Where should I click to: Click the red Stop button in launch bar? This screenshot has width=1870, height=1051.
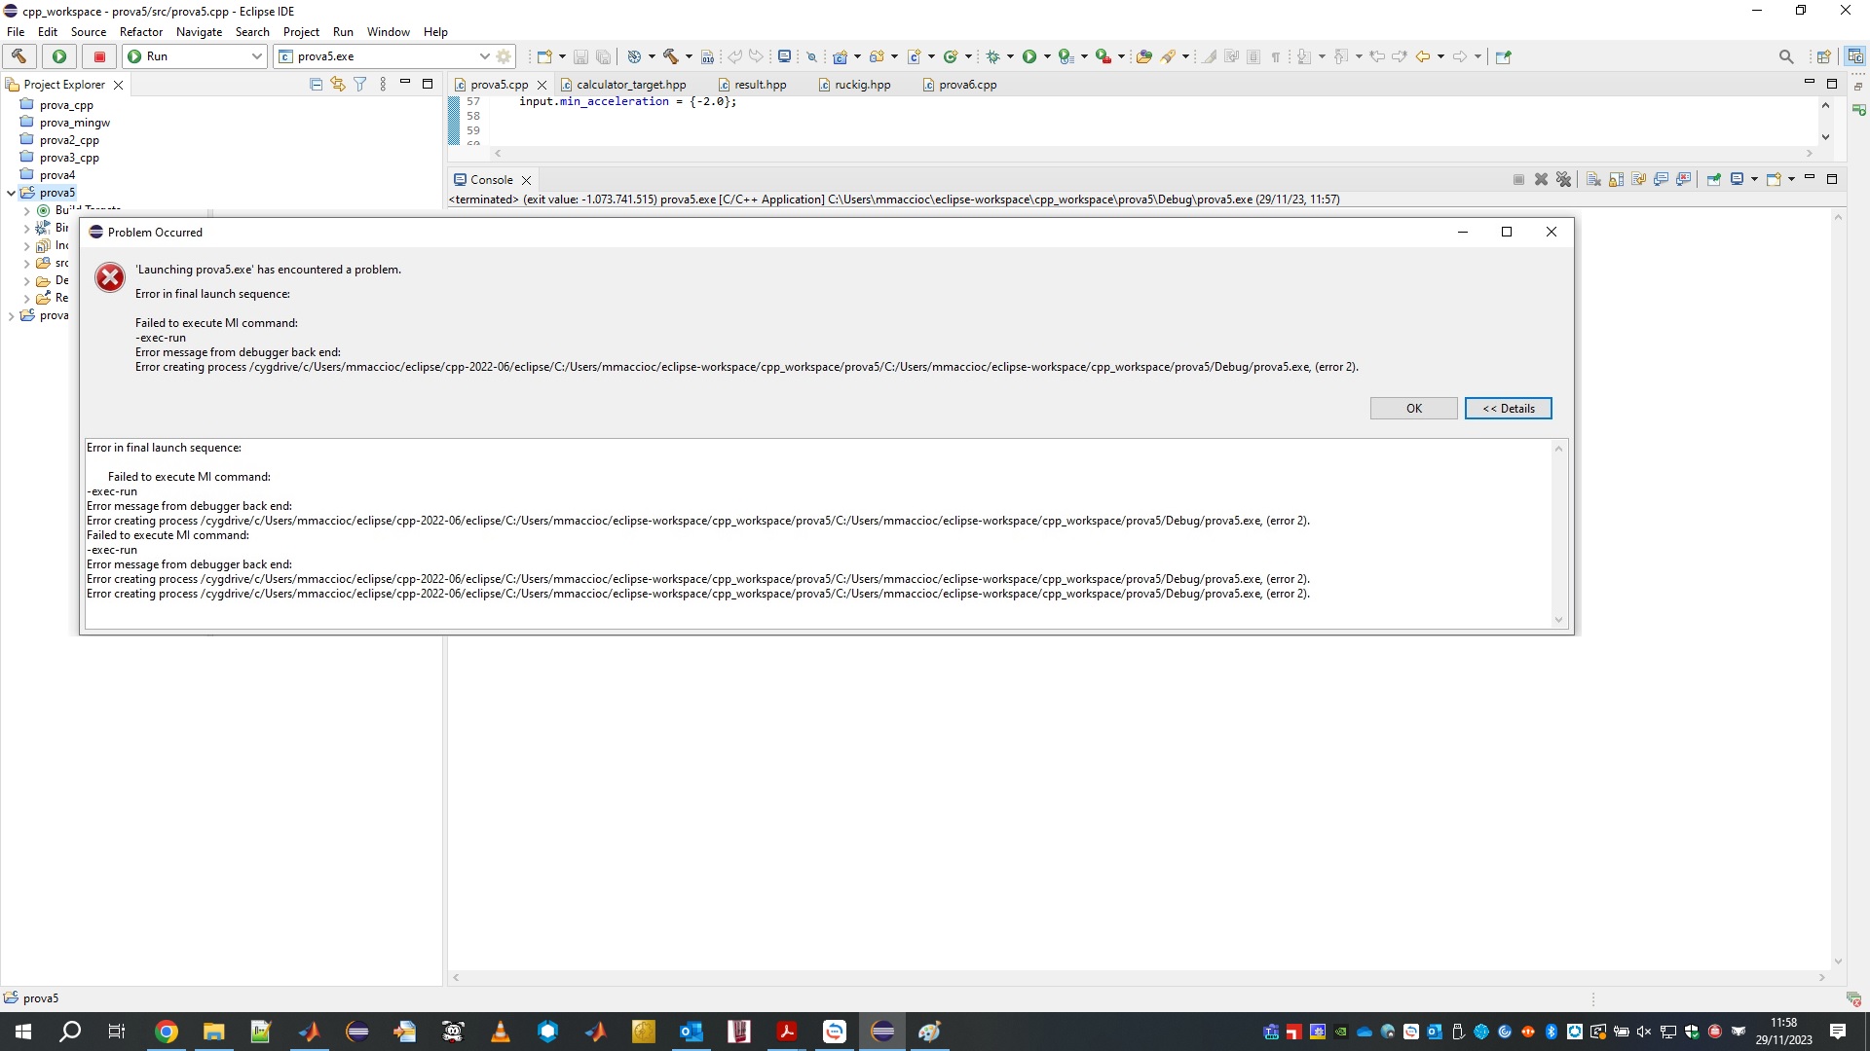(x=99, y=56)
